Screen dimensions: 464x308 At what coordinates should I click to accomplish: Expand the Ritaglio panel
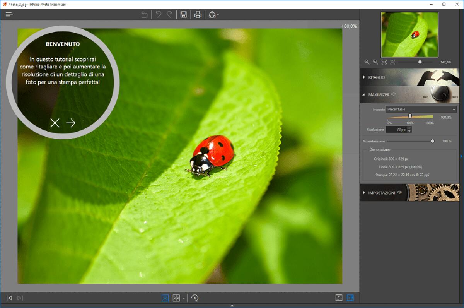[376, 77]
